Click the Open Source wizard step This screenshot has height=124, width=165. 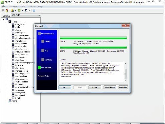pyautogui.click(x=48, y=34)
